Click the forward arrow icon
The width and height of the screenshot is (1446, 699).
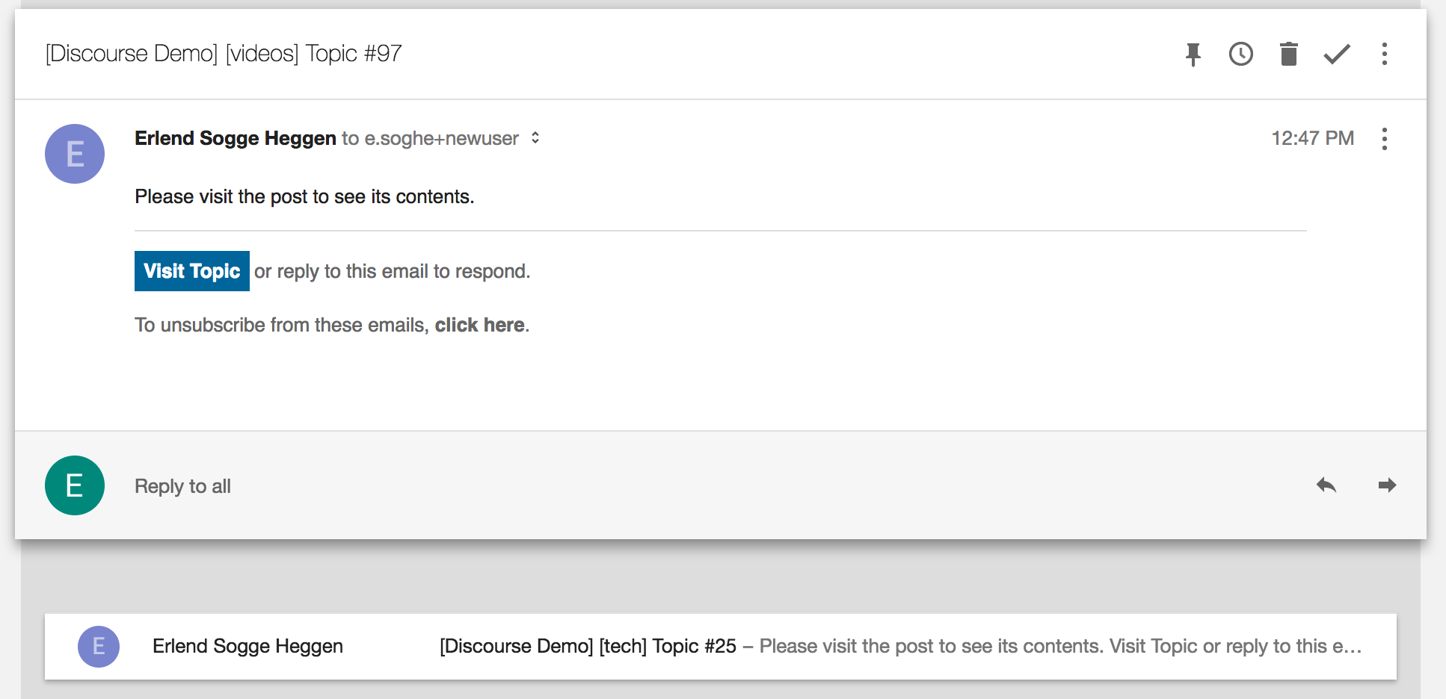pyautogui.click(x=1387, y=485)
